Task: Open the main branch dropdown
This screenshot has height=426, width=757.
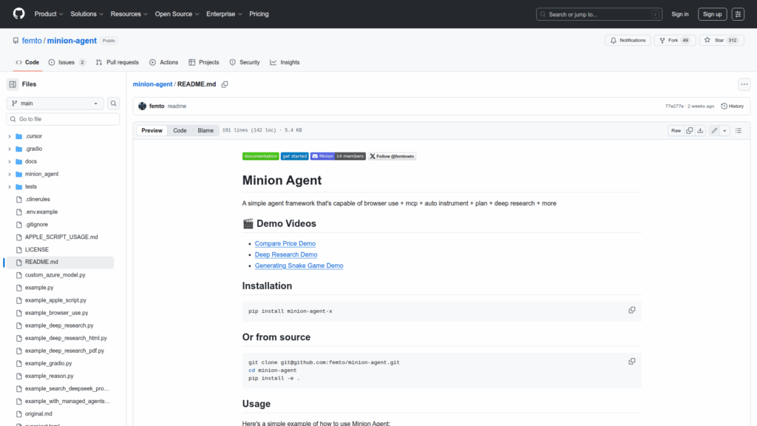Action: [x=55, y=104]
